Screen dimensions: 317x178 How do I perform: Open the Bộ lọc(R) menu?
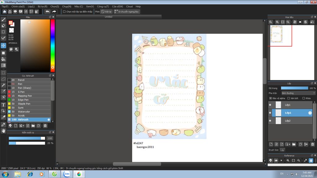coord(42,6)
